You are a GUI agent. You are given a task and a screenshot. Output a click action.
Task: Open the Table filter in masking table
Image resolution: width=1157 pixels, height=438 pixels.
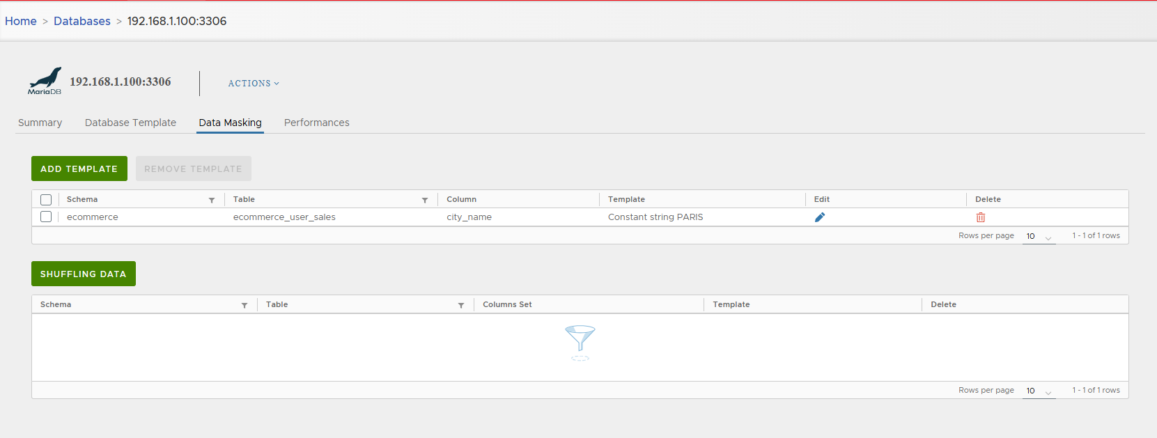(425, 200)
